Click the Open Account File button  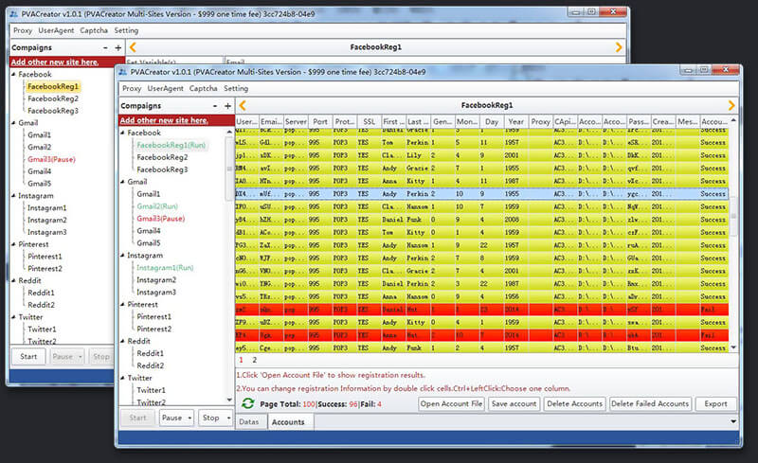coord(450,403)
